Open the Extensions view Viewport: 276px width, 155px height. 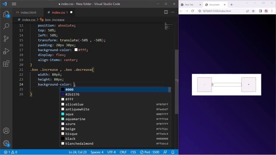pyautogui.click(x=6, y=64)
